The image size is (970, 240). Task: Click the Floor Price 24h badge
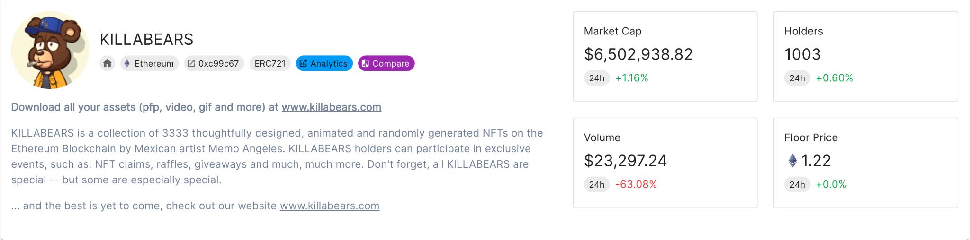(x=797, y=184)
